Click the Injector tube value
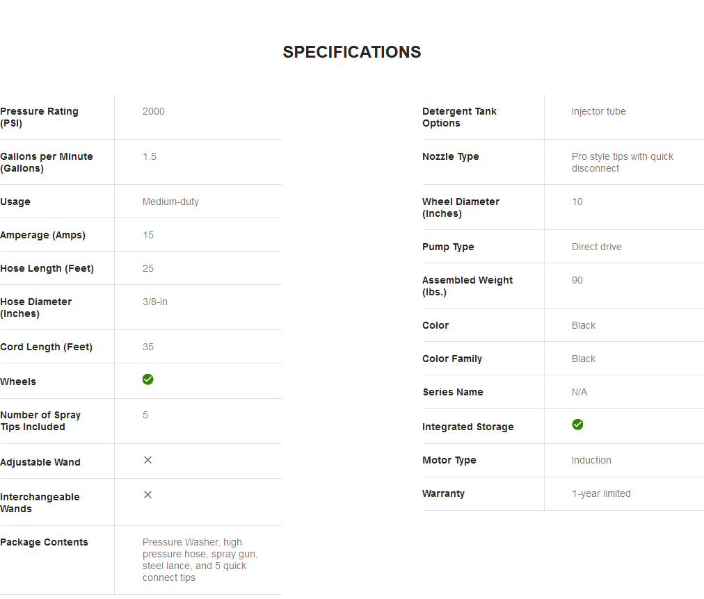 (x=598, y=111)
